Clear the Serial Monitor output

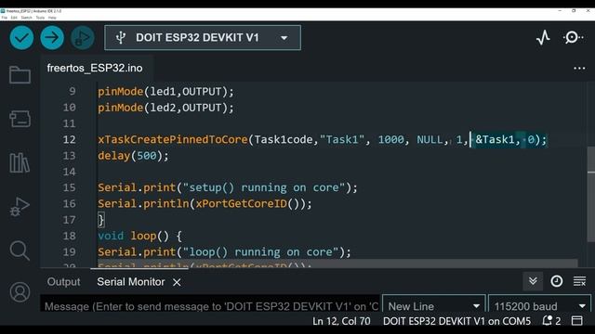tap(579, 281)
